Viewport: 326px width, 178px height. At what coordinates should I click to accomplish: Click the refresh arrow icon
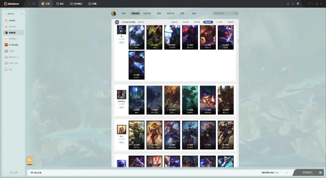click(x=34, y=4)
